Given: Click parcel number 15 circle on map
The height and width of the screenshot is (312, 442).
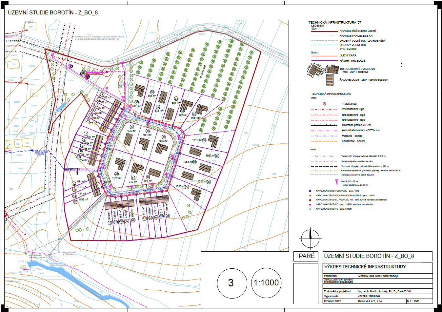Looking at the screenshot, I should (75, 202).
